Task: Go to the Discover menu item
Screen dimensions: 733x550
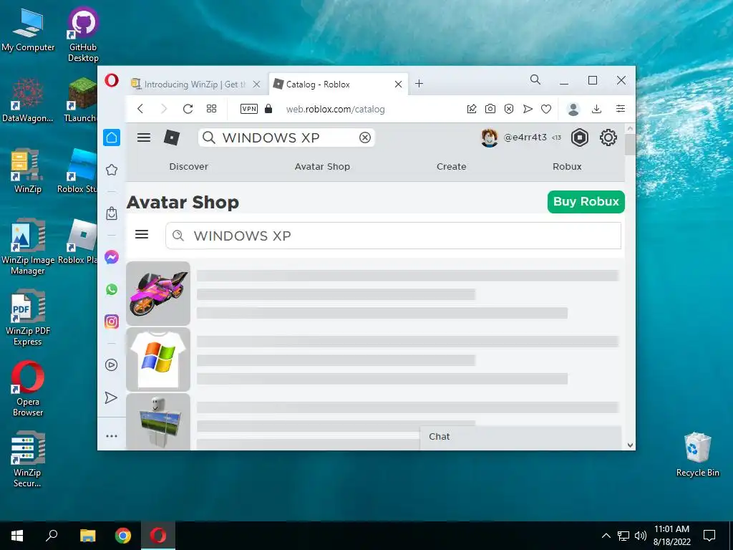Action: click(x=189, y=166)
